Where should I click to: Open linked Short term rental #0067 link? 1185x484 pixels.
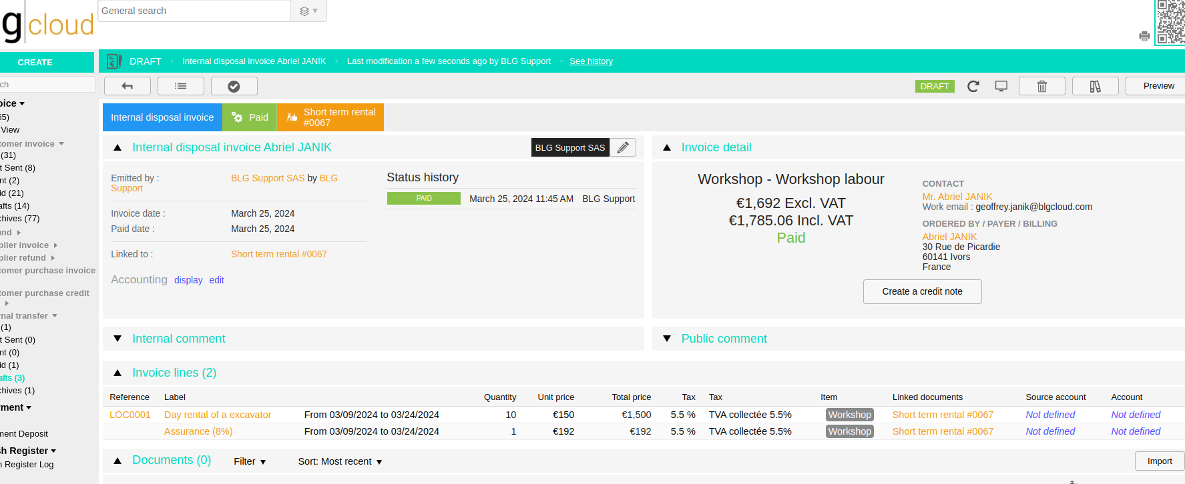[279, 254]
